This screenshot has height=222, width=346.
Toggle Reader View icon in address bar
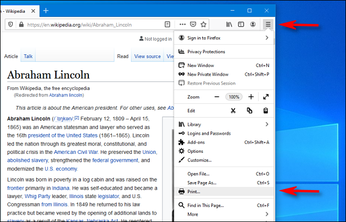pyautogui.click(x=168, y=24)
